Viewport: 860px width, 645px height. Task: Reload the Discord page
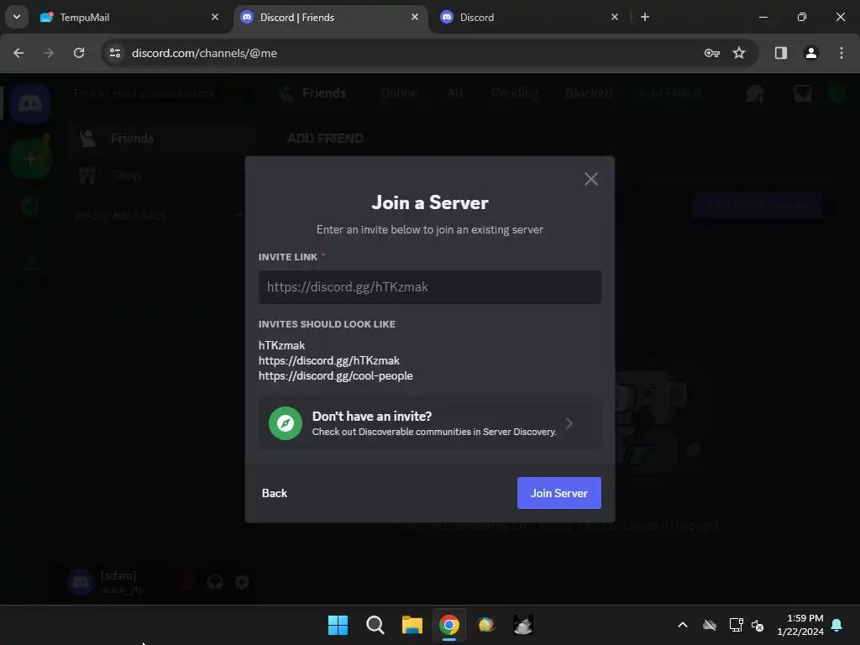pyautogui.click(x=79, y=53)
